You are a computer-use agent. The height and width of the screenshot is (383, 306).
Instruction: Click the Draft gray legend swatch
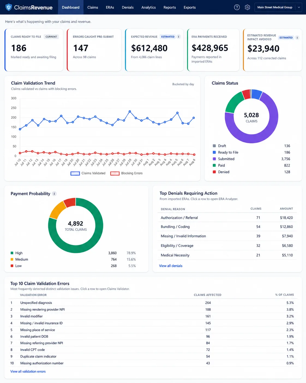(x=214, y=146)
